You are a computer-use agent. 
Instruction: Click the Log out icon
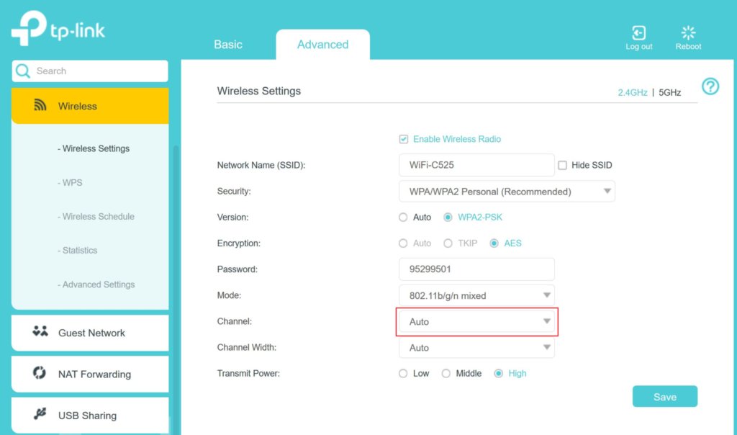(638, 33)
